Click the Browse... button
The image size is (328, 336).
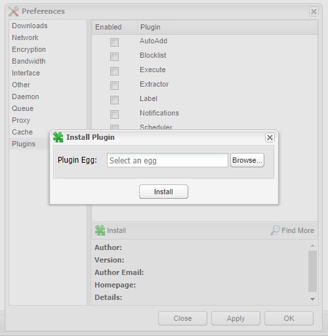point(247,160)
